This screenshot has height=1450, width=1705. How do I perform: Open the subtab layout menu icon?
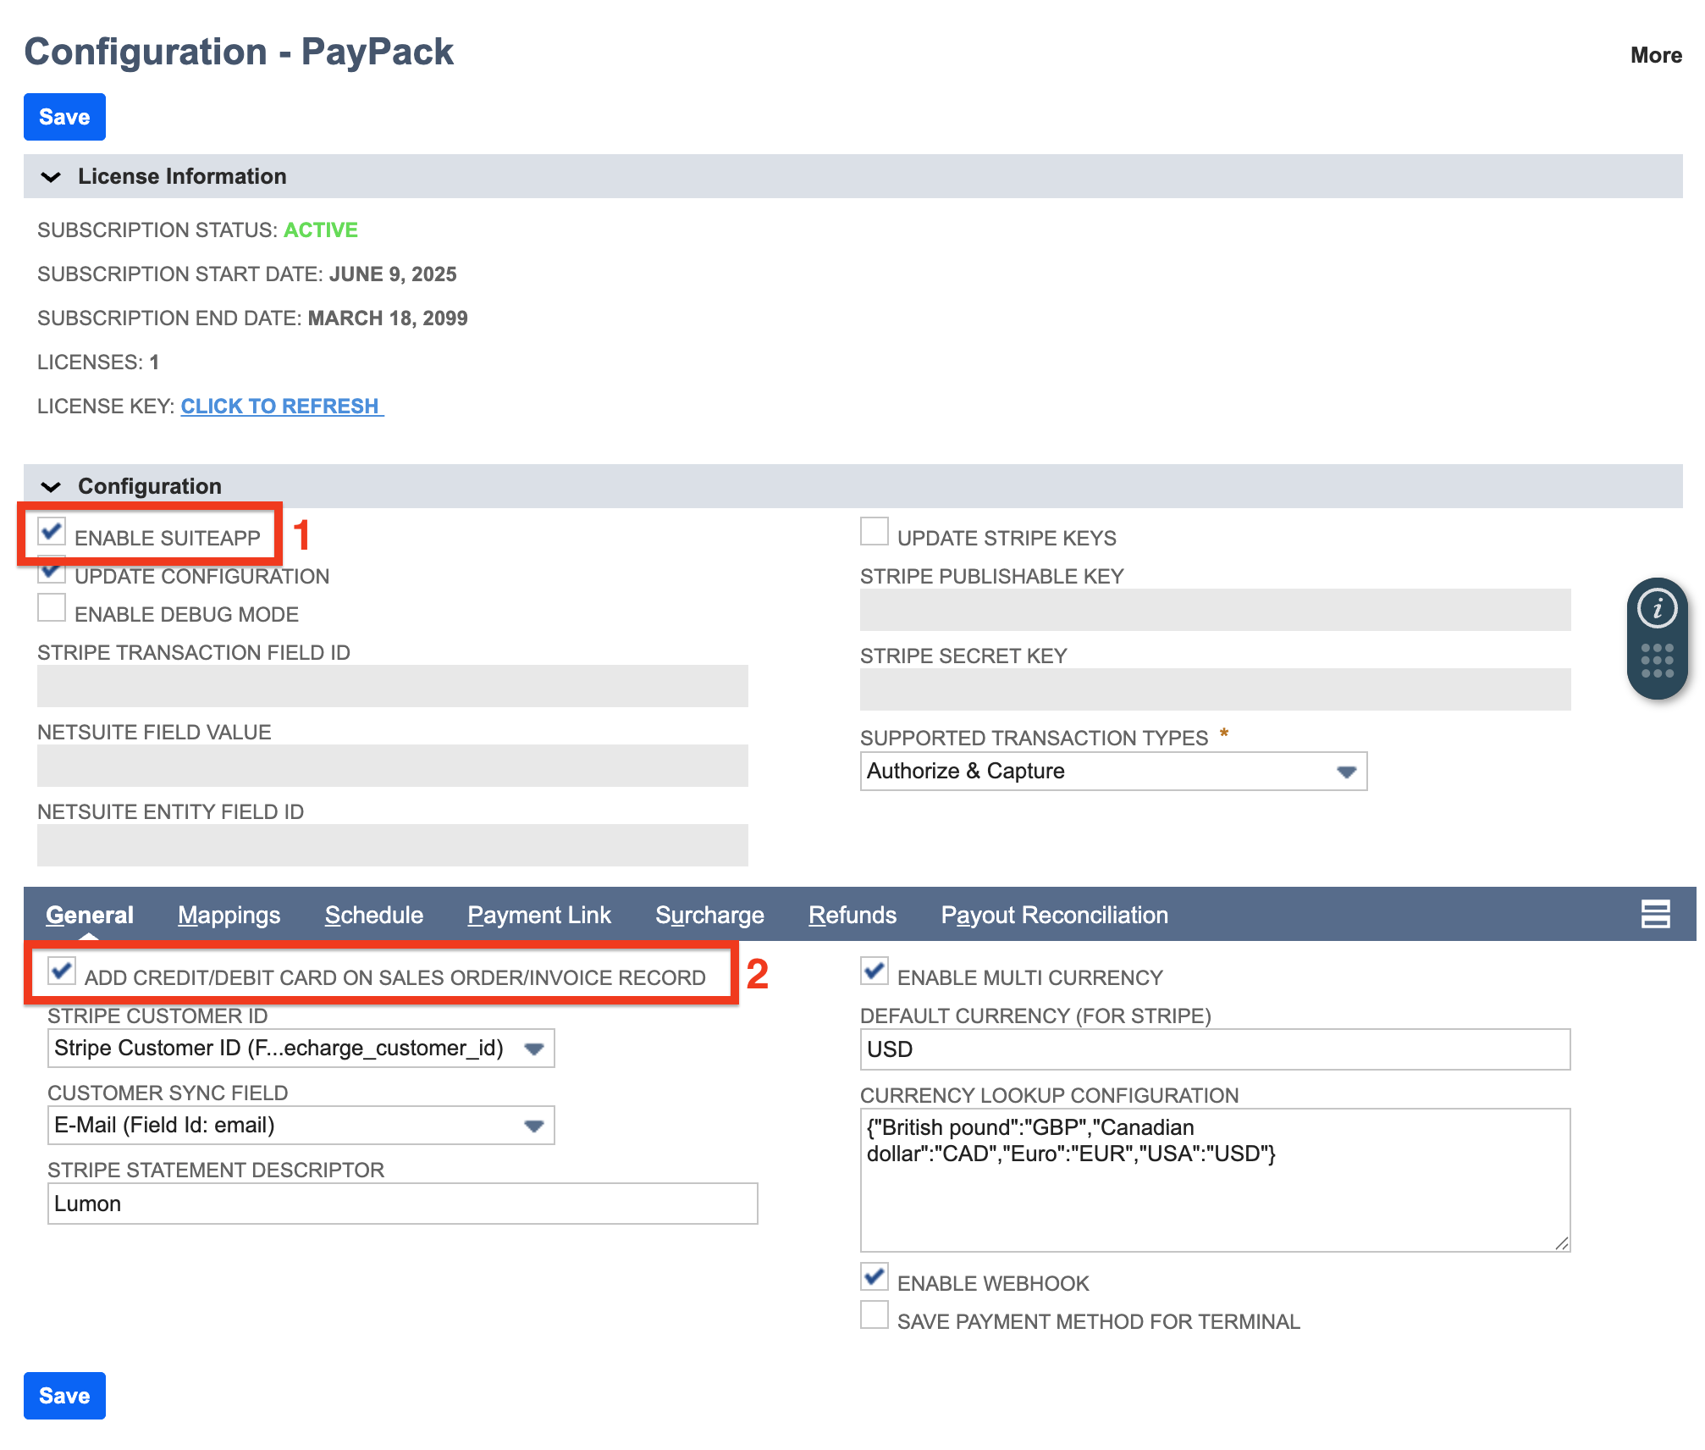pos(1655,914)
